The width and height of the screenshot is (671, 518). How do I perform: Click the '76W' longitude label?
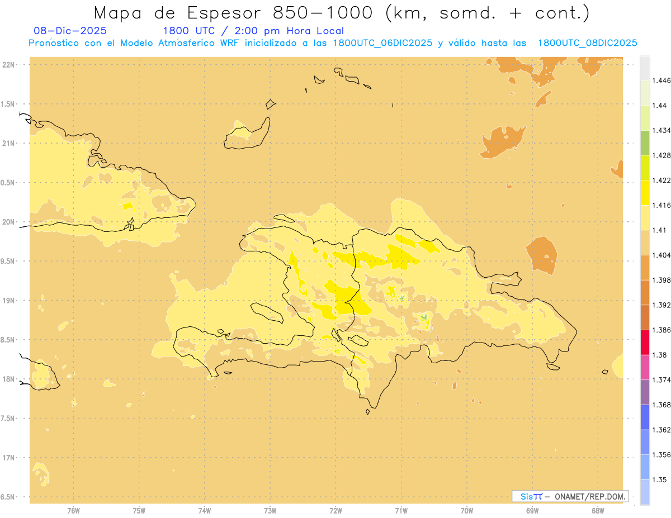pos(73,511)
